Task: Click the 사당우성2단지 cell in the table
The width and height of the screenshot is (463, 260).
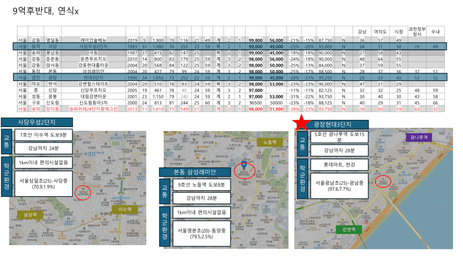Action: pos(94,47)
